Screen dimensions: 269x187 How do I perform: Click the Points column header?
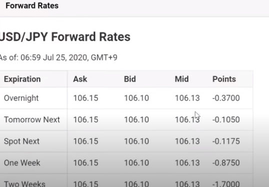point(224,79)
